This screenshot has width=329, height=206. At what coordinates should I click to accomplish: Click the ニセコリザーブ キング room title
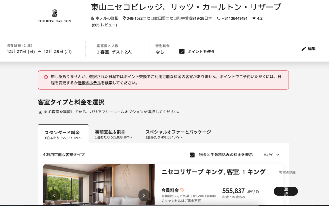(213, 172)
